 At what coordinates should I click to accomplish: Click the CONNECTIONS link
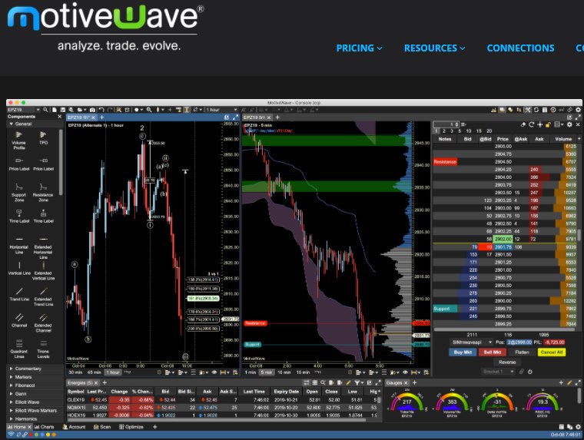pyautogui.click(x=520, y=48)
